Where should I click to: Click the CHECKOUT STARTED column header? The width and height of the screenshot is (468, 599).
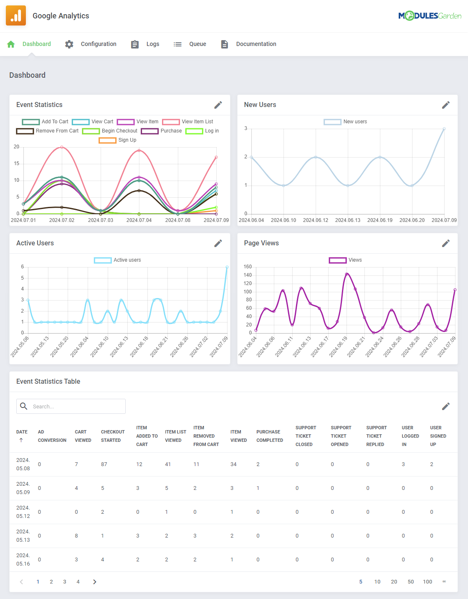click(113, 436)
